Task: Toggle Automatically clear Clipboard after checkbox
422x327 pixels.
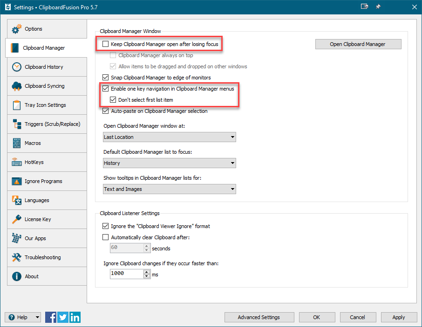Action: (105, 237)
